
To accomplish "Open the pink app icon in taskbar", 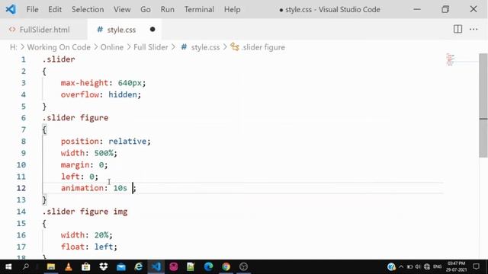I will pos(173,266).
